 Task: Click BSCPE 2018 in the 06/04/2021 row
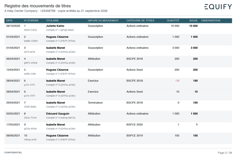point(135,59)
